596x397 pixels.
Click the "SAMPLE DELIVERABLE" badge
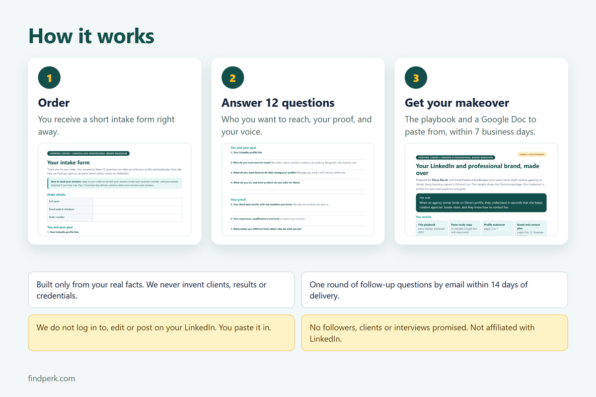[532, 154]
